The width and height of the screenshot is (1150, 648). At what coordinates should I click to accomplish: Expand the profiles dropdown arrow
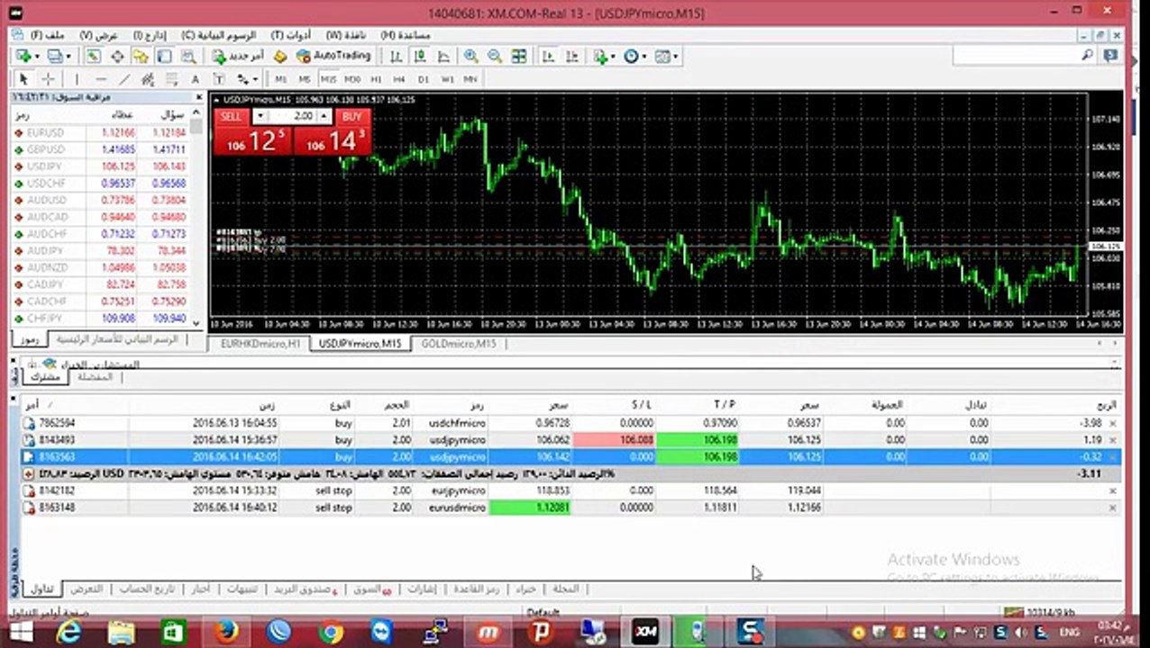(x=68, y=56)
